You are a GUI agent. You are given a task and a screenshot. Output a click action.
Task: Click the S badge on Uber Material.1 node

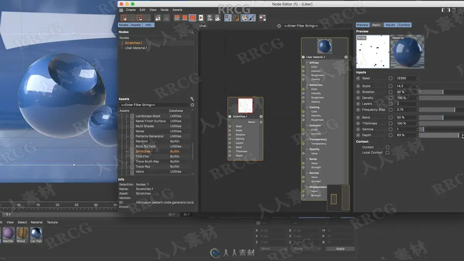[x=346, y=57]
